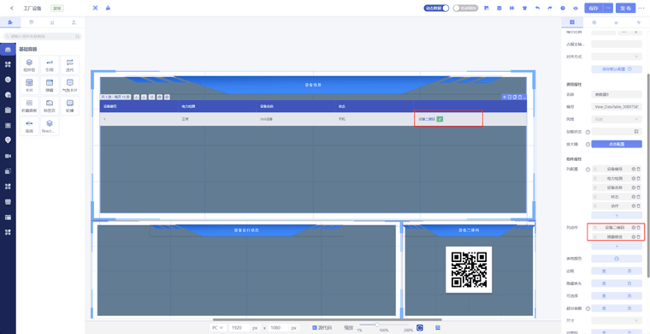Select the first category in dark sidebar
650x334 pixels.
tap(8, 50)
